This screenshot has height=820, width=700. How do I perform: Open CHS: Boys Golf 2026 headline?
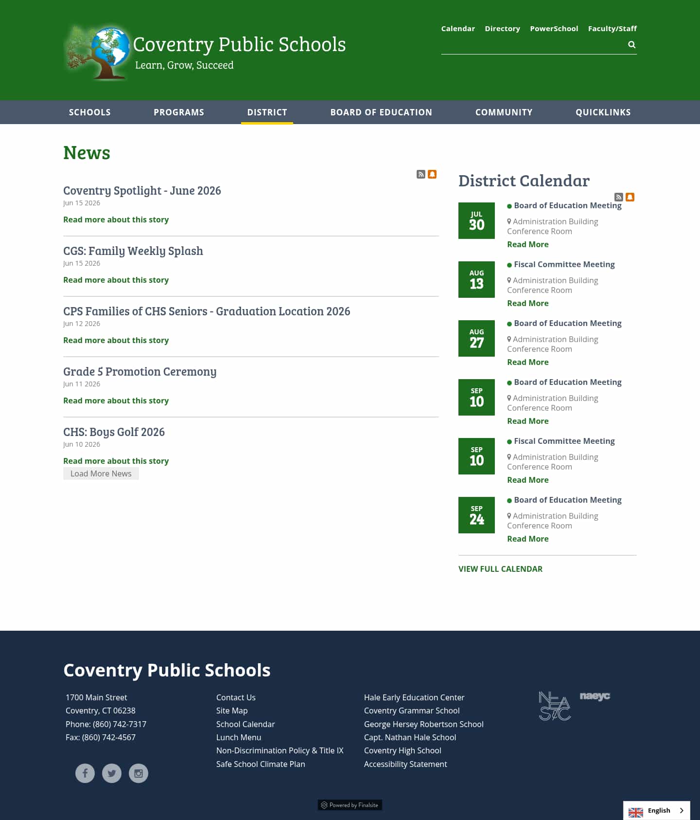114,432
